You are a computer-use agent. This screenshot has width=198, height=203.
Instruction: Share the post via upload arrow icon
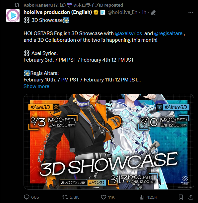click(x=191, y=197)
